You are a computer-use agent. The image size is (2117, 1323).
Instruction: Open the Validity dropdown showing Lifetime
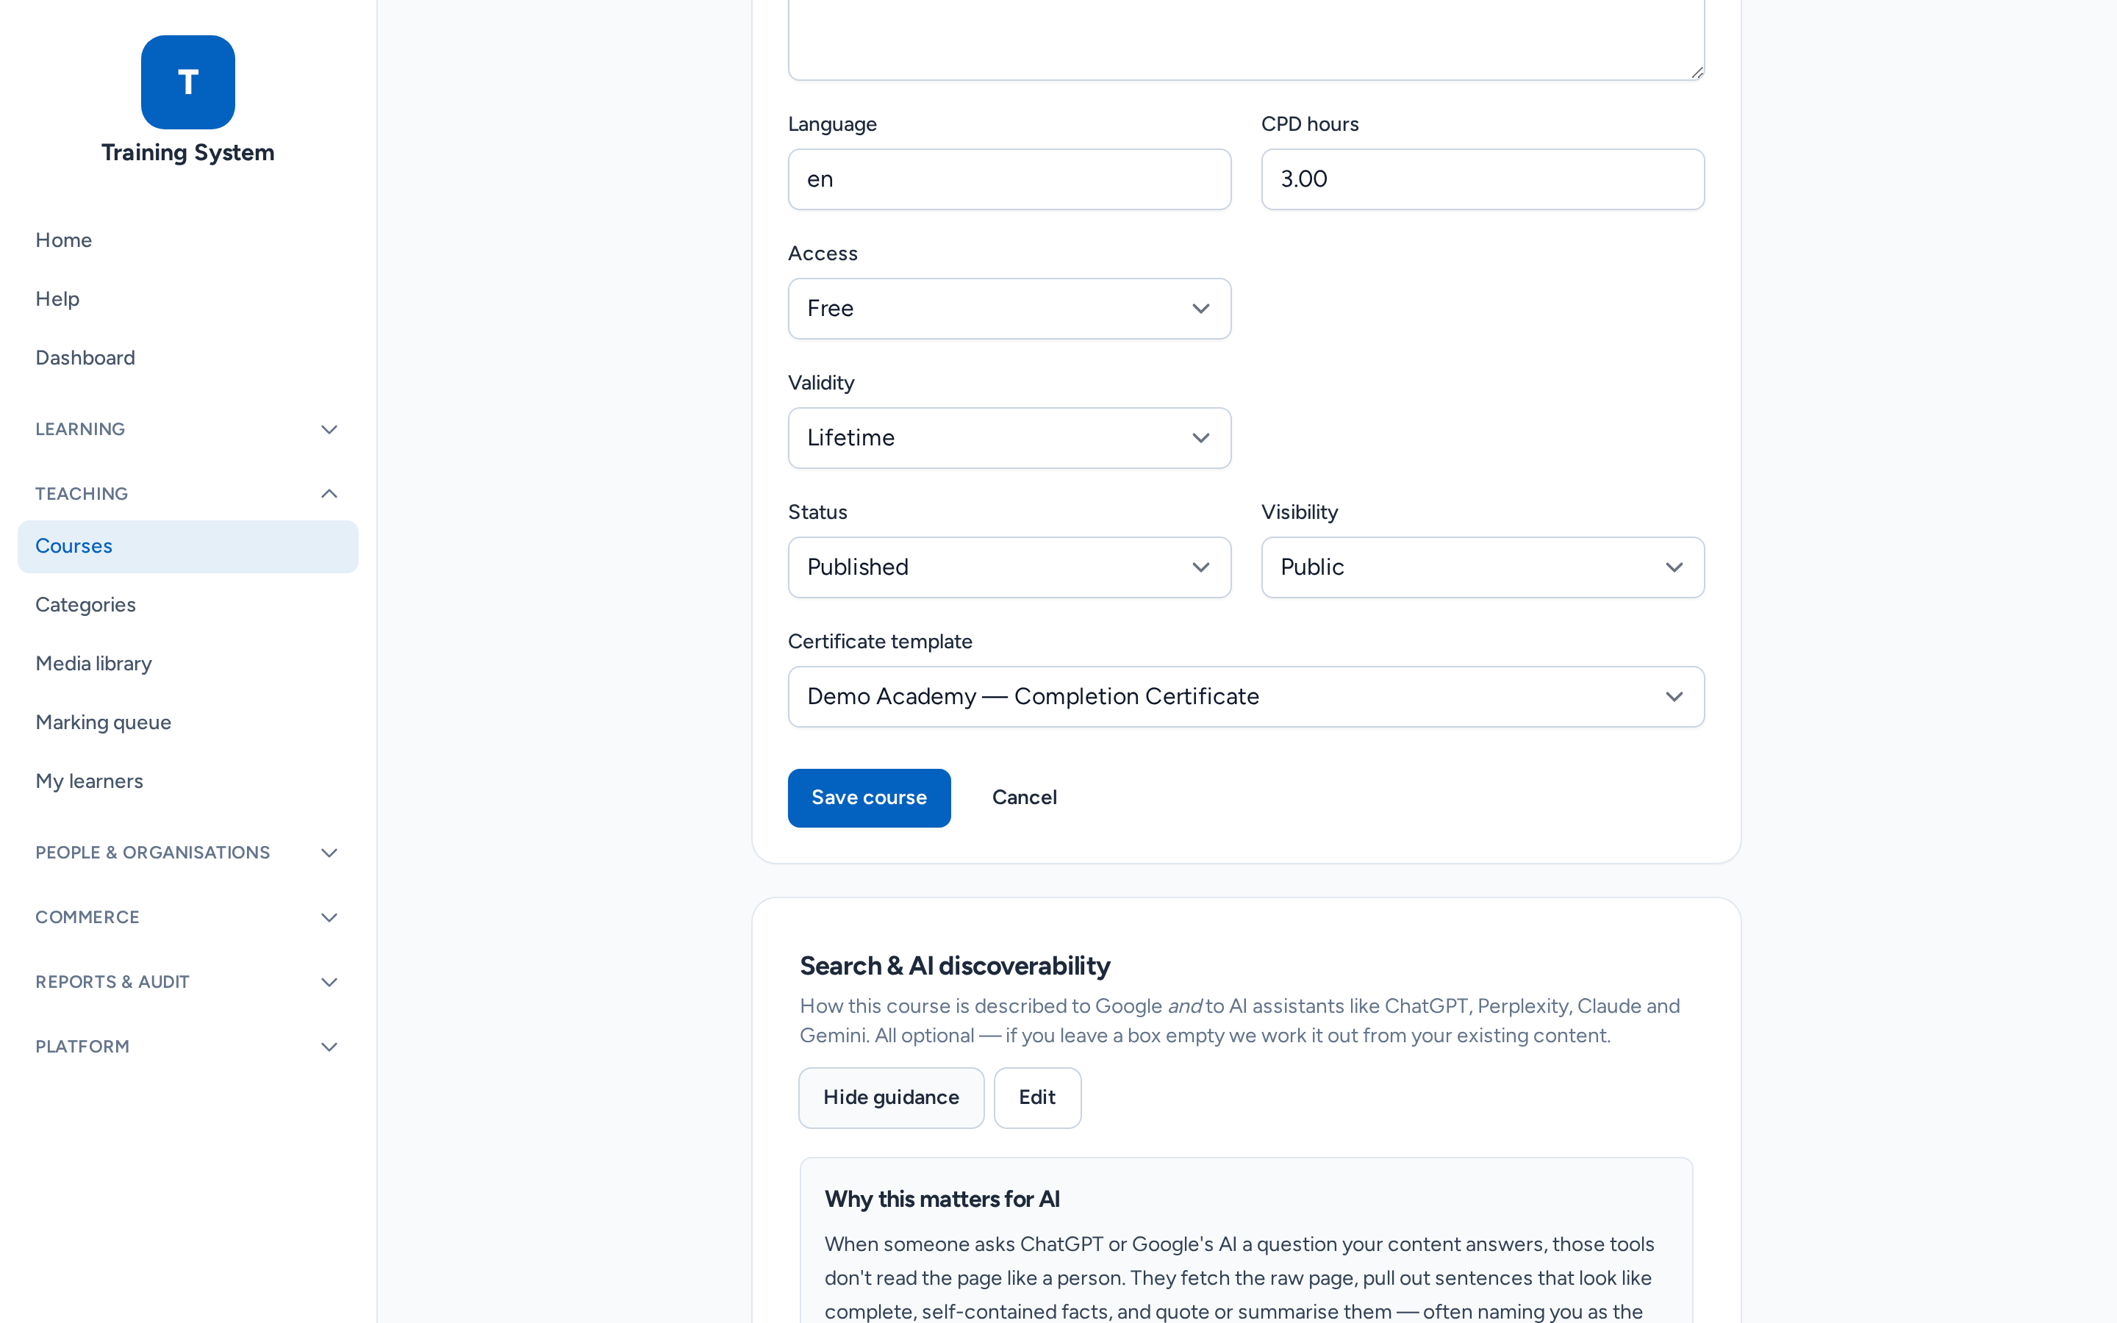pos(1009,438)
